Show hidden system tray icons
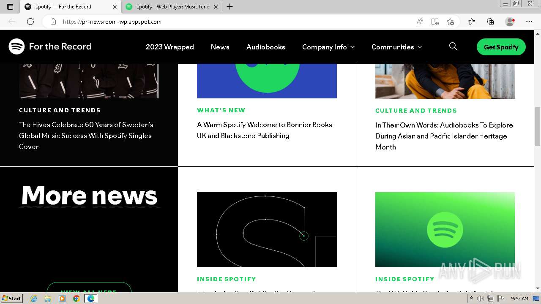This screenshot has height=304, width=541. click(x=471, y=299)
